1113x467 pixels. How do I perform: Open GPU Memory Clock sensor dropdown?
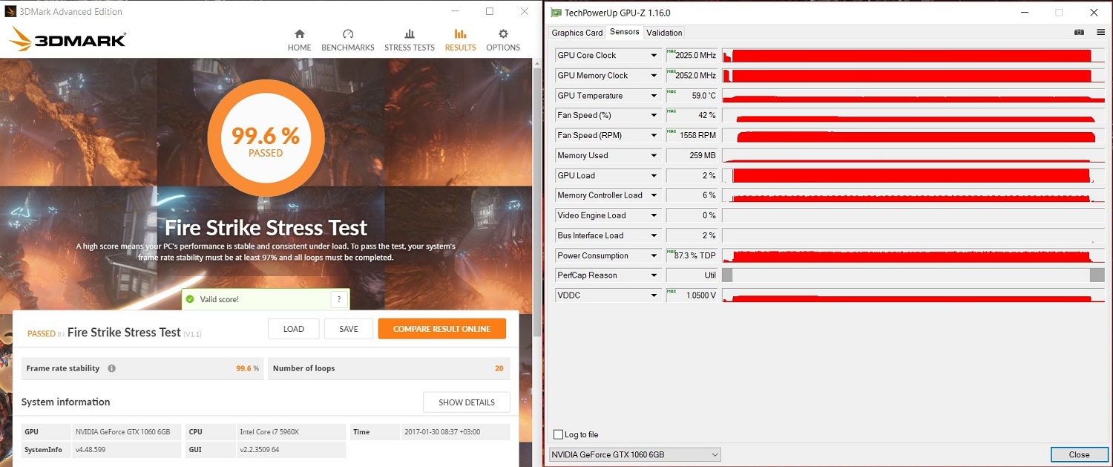[x=654, y=76]
